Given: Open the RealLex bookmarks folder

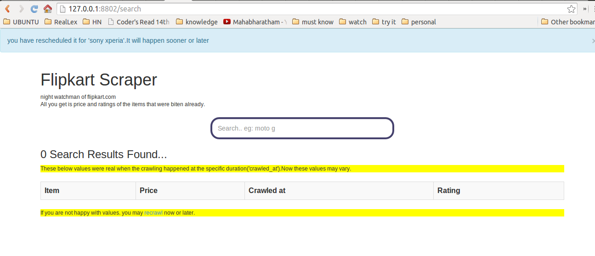Looking at the screenshot, I should click(x=61, y=22).
